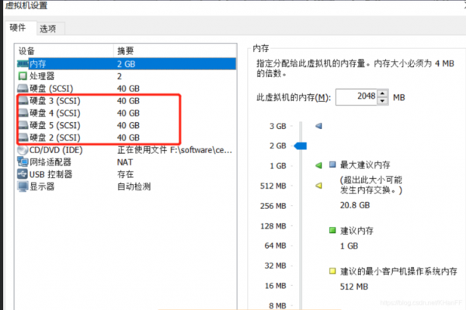Click the memory input field showing 2048
The height and width of the screenshot is (310, 466).
pyautogui.click(x=356, y=97)
